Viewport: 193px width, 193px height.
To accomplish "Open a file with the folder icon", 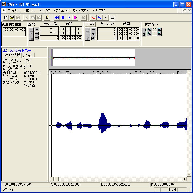I will [x=12, y=18].
